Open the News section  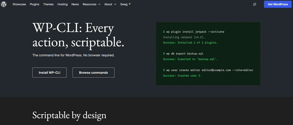(x=75, y=4)
